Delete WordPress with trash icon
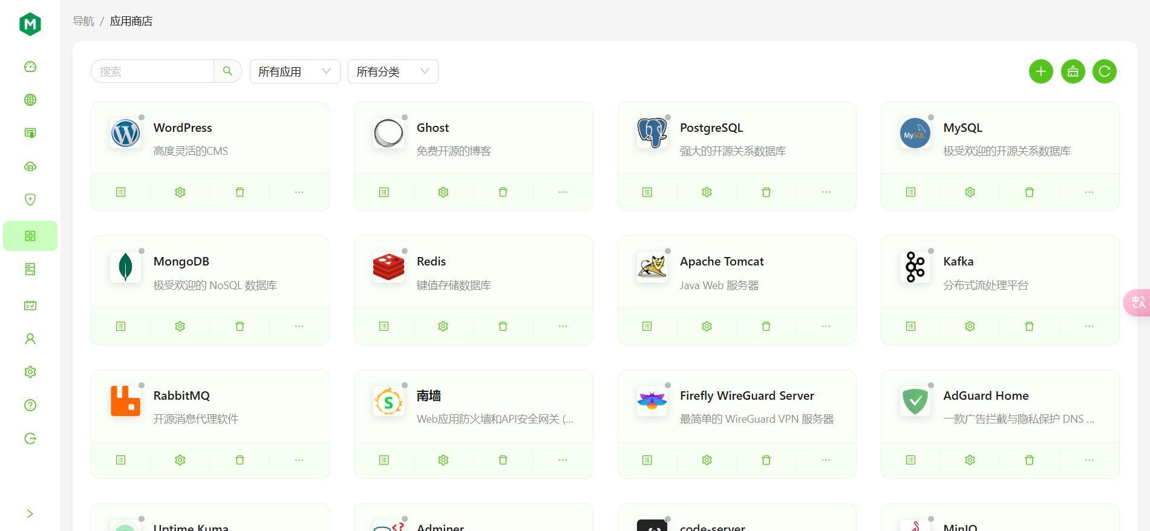This screenshot has height=531, width=1150. click(240, 192)
